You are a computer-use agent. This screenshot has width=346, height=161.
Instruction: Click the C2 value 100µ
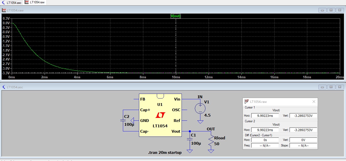point(129,125)
